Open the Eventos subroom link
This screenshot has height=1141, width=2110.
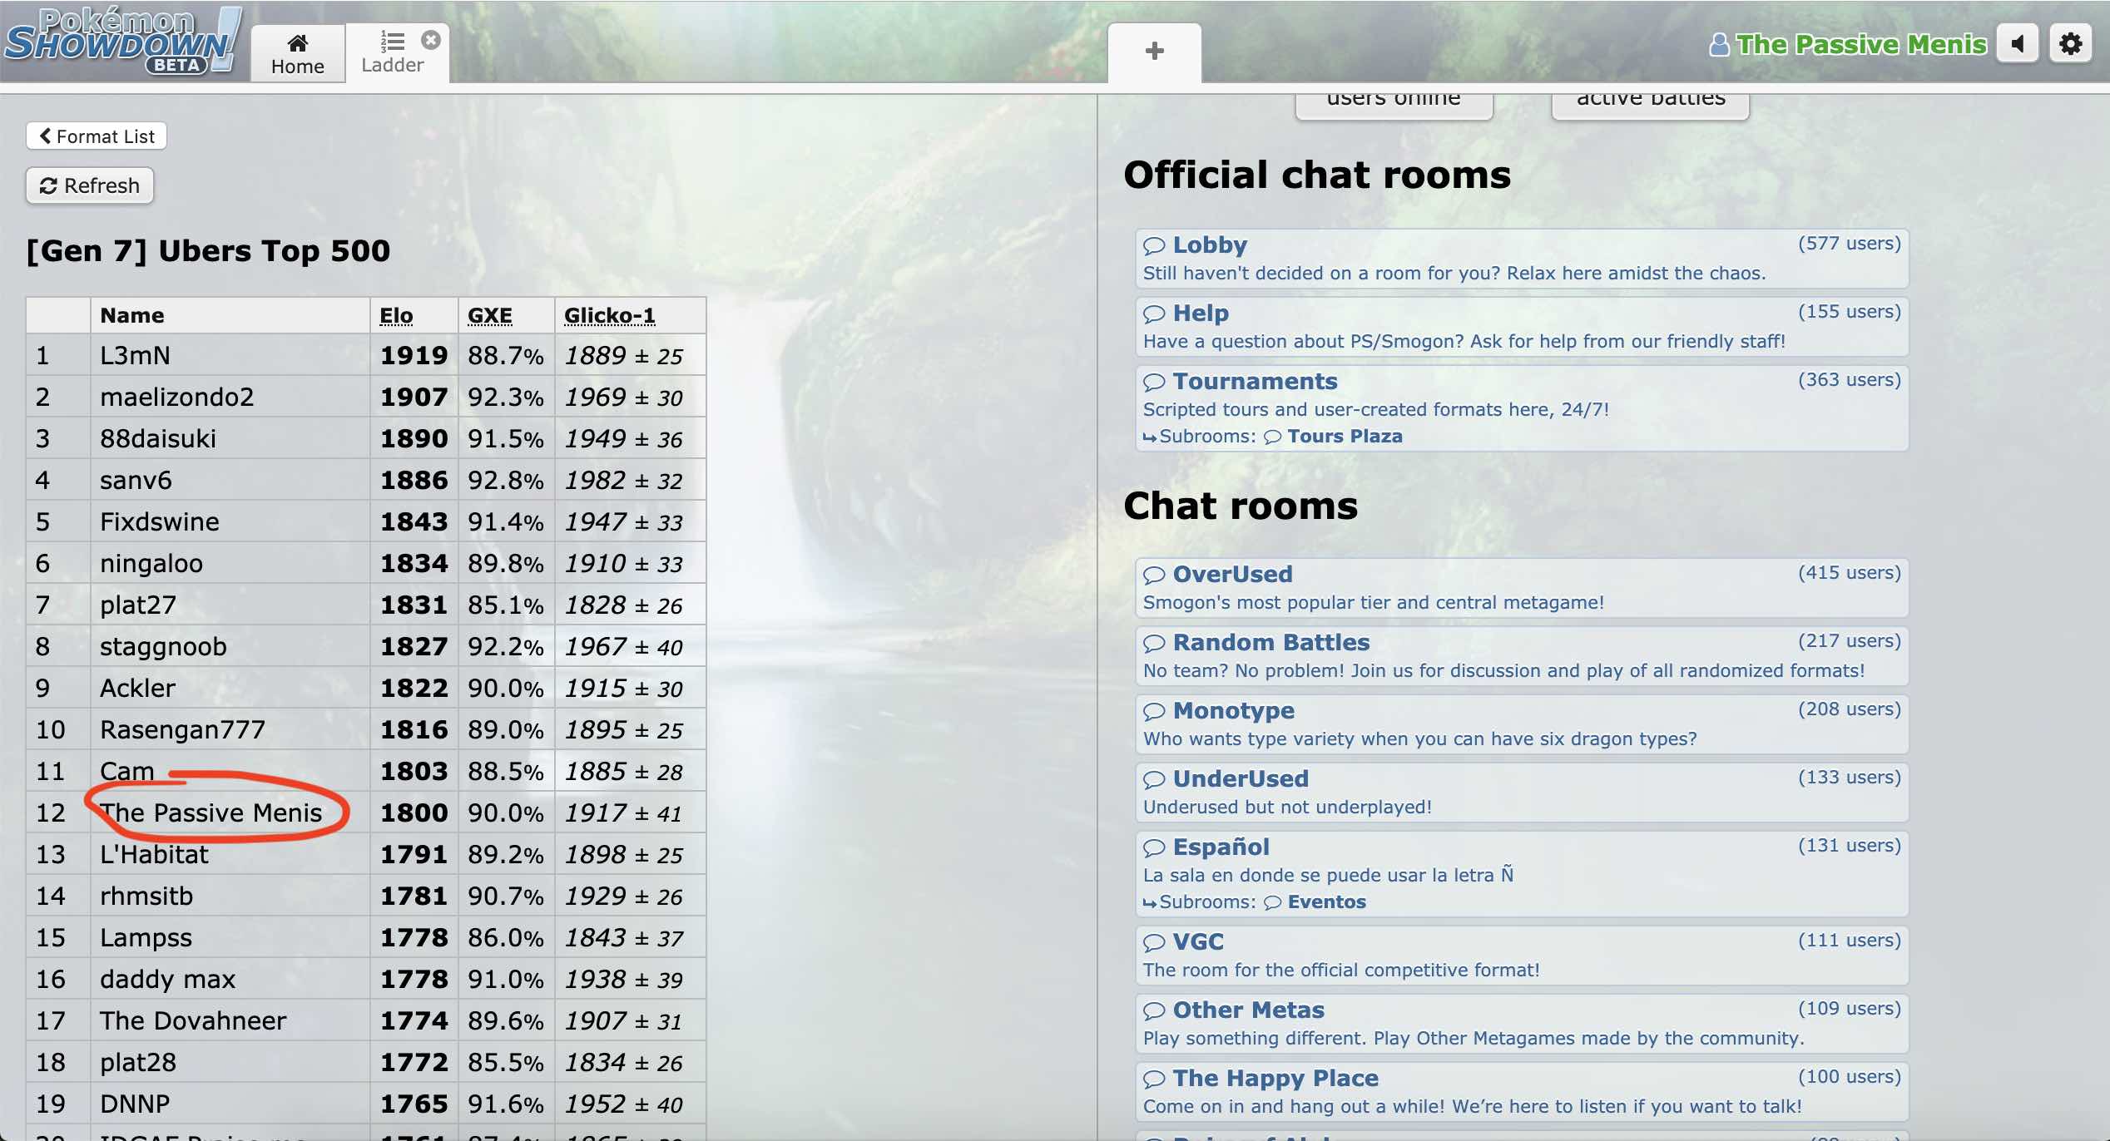tap(1326, 902)
